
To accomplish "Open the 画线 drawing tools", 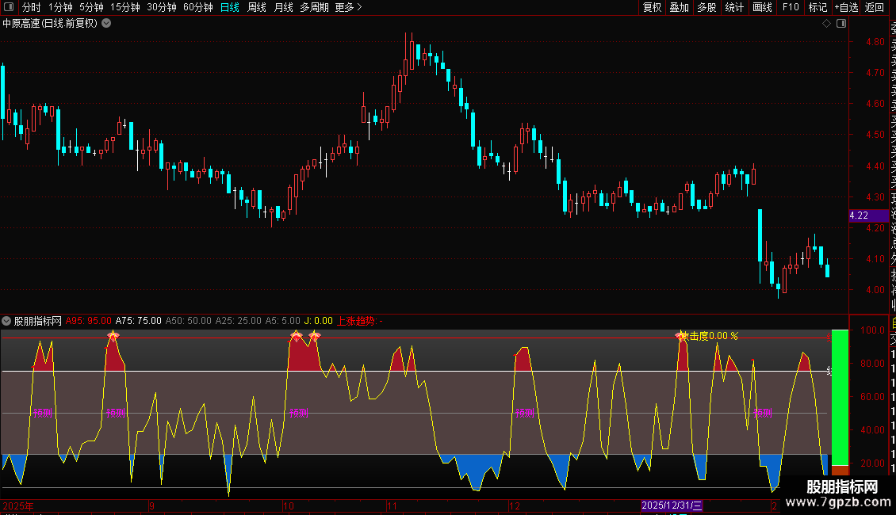I will 762,7.
